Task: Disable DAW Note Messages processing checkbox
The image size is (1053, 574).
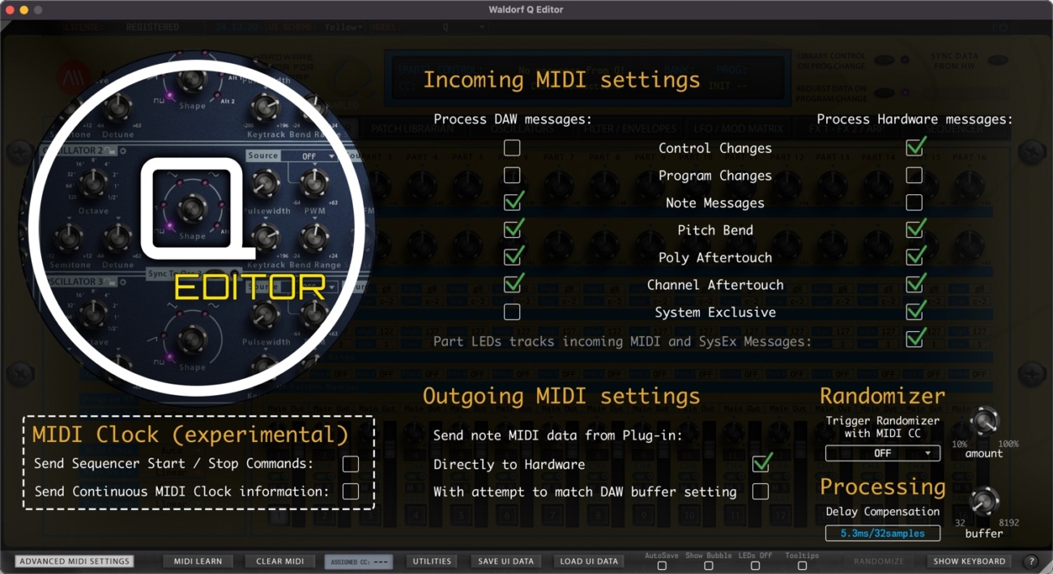Action: pyautogui.click(x=512, y=202)
